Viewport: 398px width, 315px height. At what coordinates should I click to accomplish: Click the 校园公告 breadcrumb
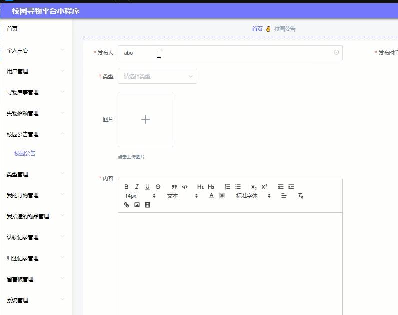[x=285, y=29]
